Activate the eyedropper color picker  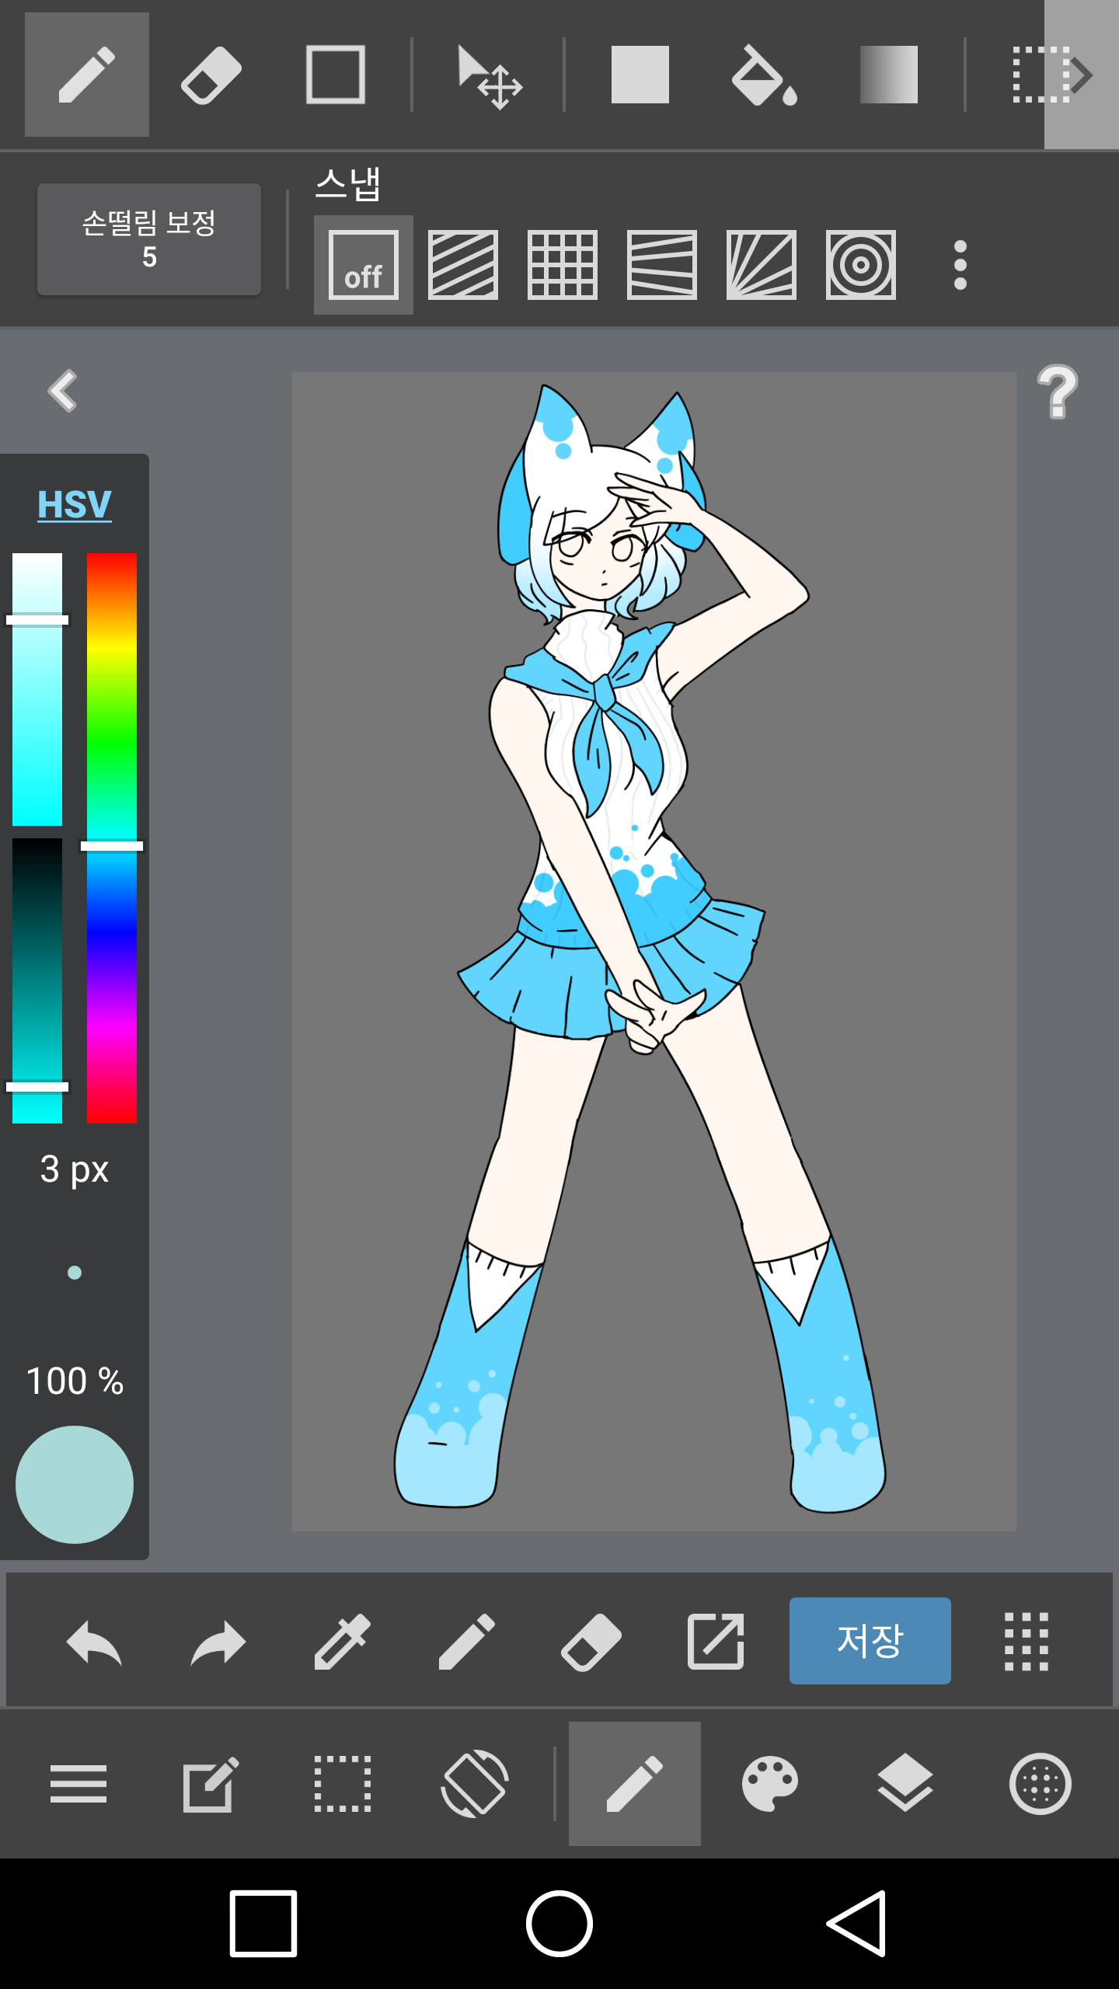coord(343,1641)
